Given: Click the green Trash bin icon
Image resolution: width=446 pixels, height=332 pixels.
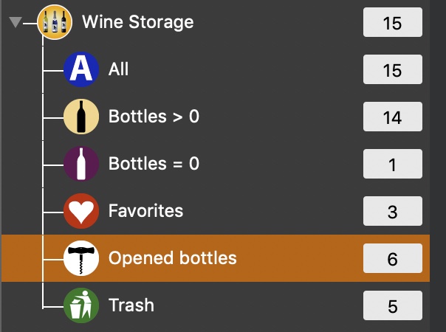Looking at the screenshot, I should tap(81, 305).
